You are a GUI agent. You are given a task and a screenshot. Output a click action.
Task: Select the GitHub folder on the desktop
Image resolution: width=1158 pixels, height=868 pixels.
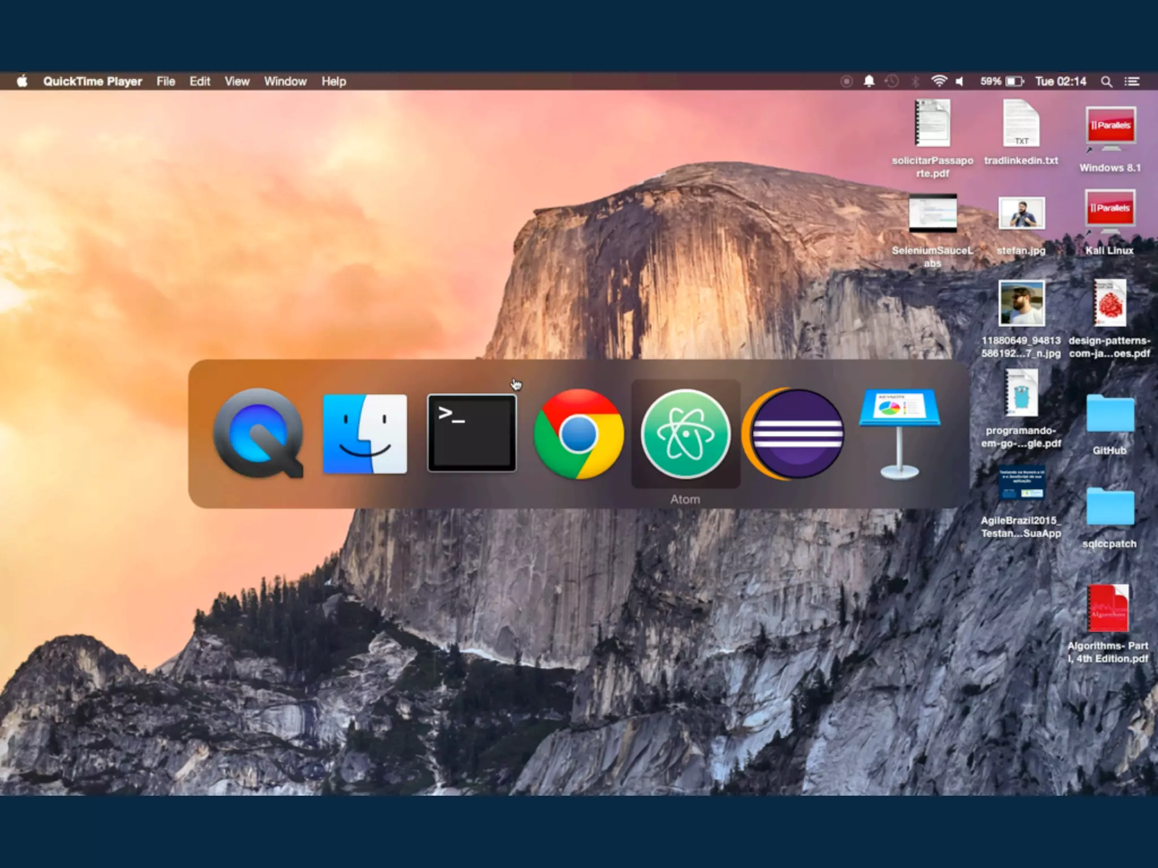click(x=1110, y=415)
